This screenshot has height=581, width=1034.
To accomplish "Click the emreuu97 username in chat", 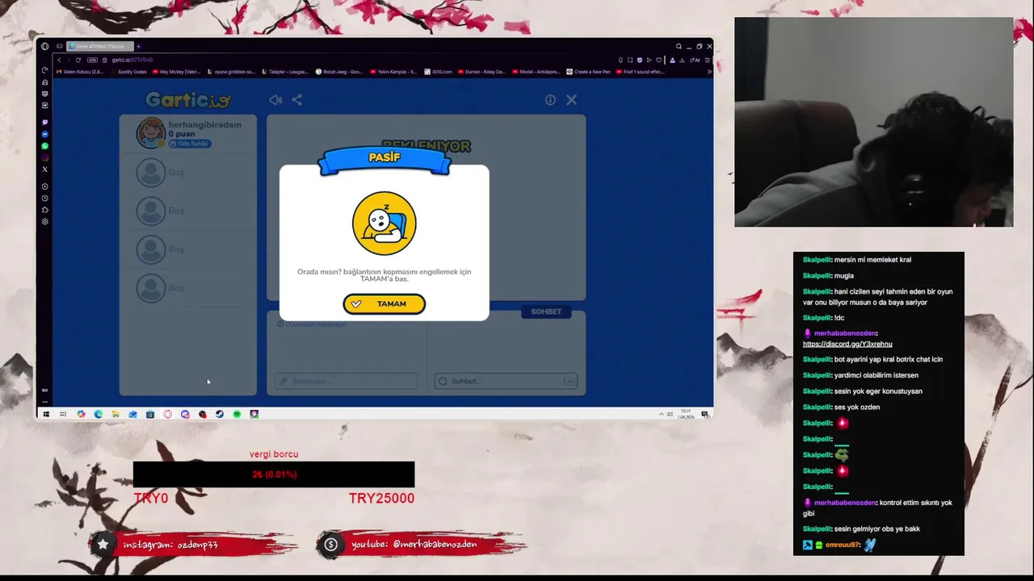I will click(843, 545).
